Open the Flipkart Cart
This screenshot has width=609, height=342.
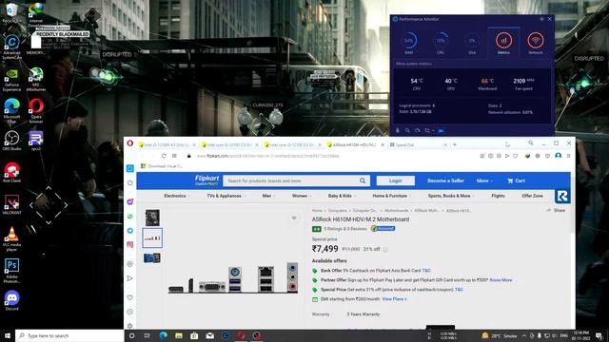(x=516, y=180)
